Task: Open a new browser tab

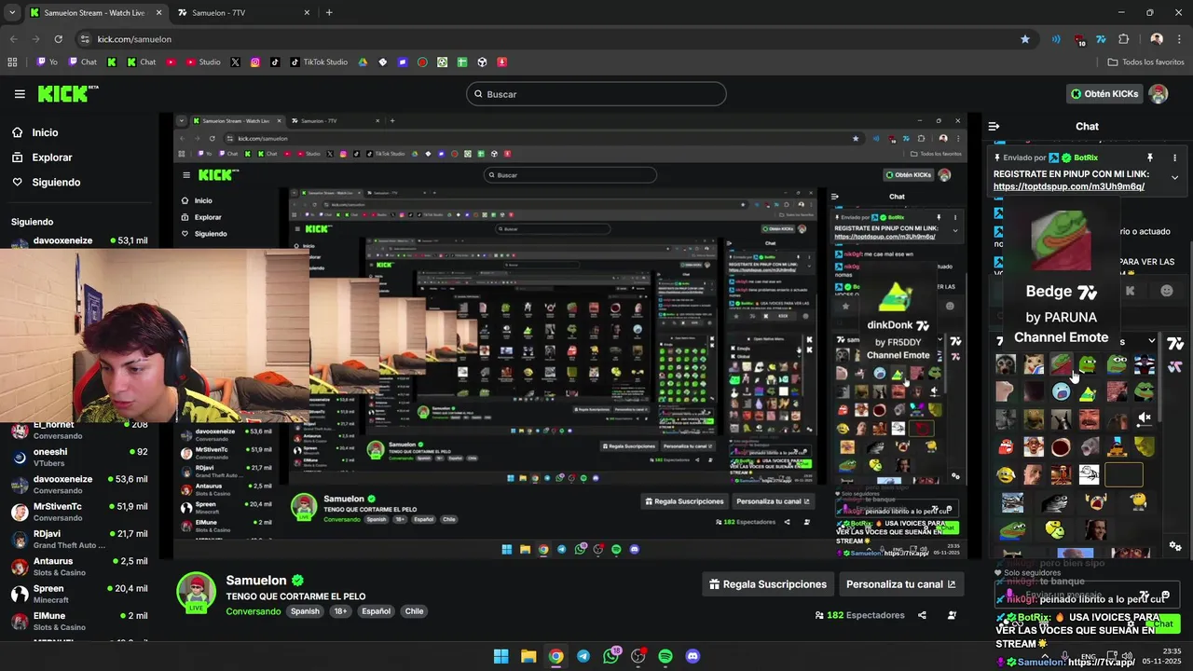Action: (329, 13)
